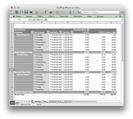133x119 pixels.
Task: Click the Undo arrow icon
Action: point(57,12)
